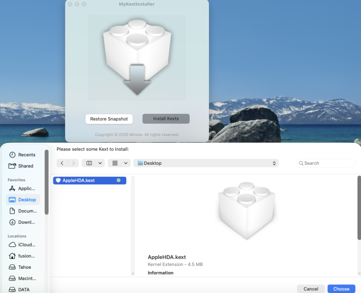Screen dimensions: 361x293
Task: Click the group-by grid icon
Action: [x=115, y=163]
